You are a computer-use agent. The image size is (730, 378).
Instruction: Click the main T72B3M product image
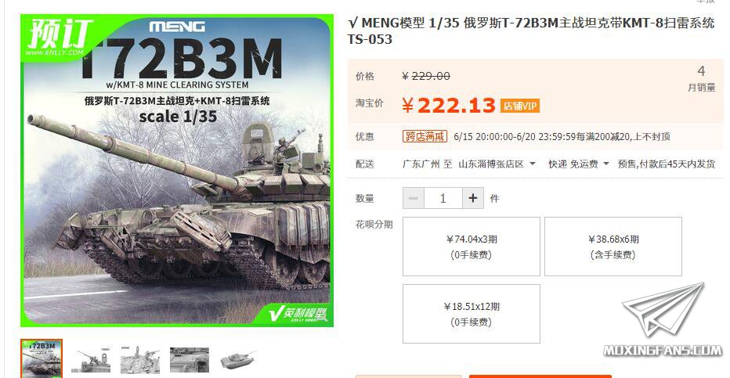point(177,171)
